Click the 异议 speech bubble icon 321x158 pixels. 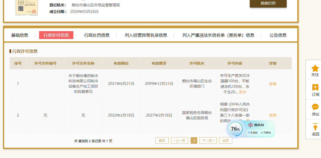[315, 107]
